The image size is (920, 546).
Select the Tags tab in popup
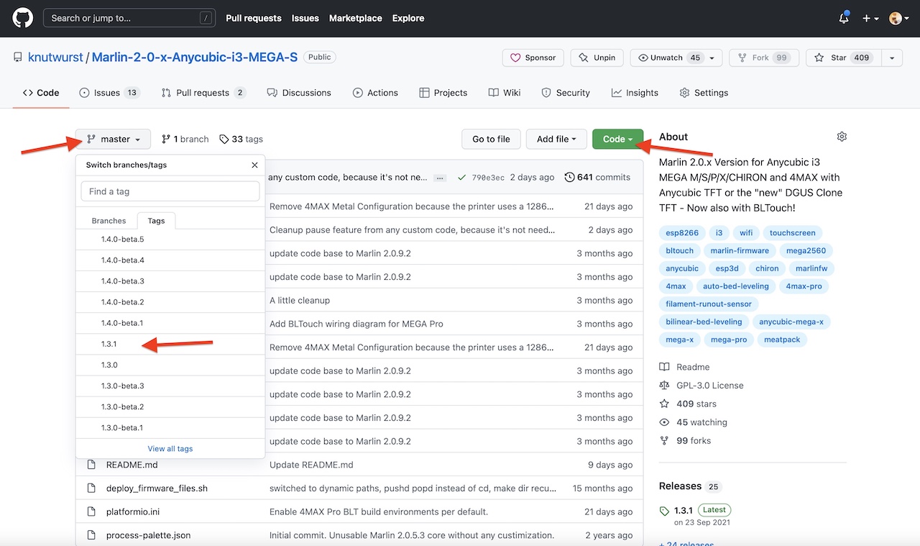(x=156, y=221)
